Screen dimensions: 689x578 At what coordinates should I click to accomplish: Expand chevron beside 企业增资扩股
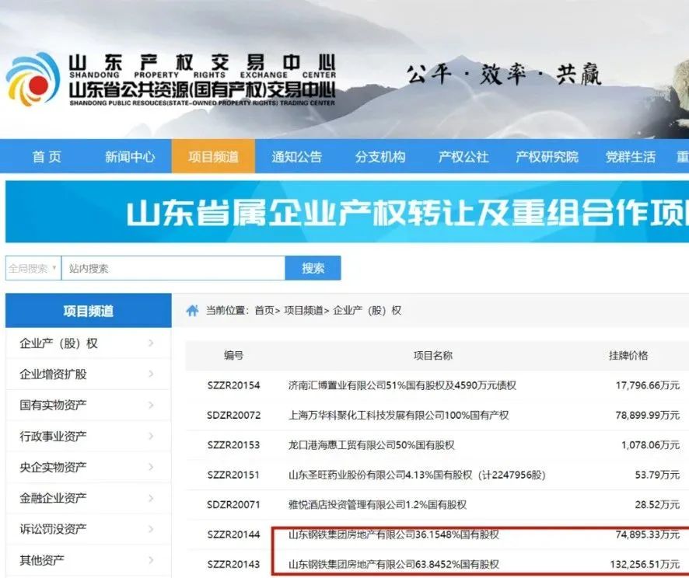(151, 374)
